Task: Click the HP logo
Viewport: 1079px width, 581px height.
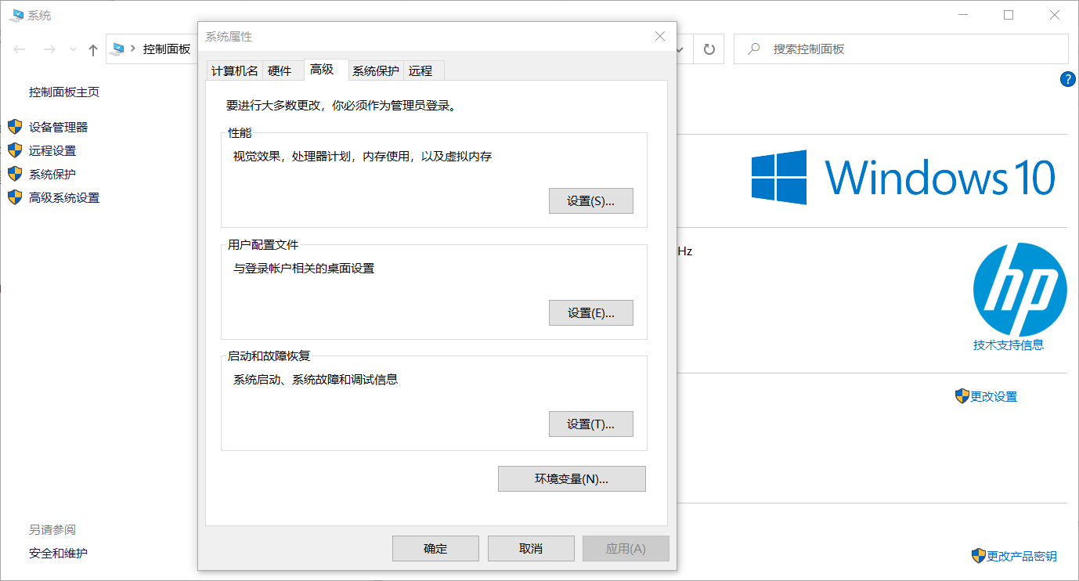Action: pos(1020,290)
